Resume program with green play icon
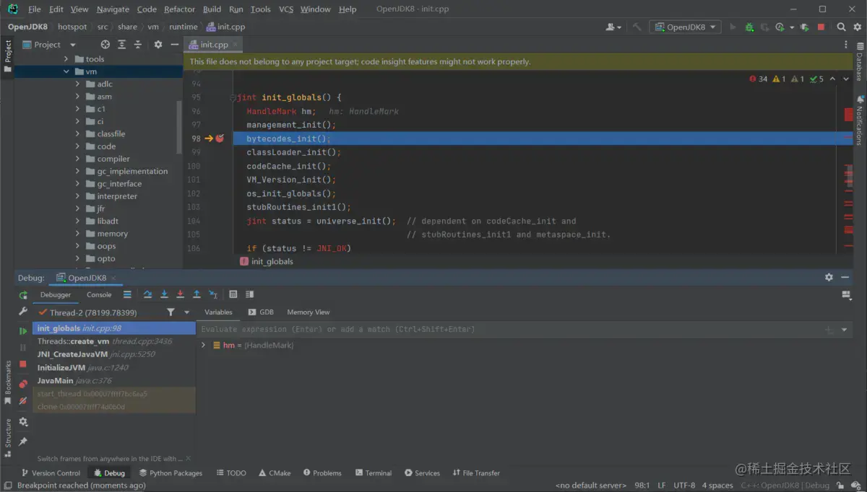This screenshot has height=492, width=867. point(23,330)
